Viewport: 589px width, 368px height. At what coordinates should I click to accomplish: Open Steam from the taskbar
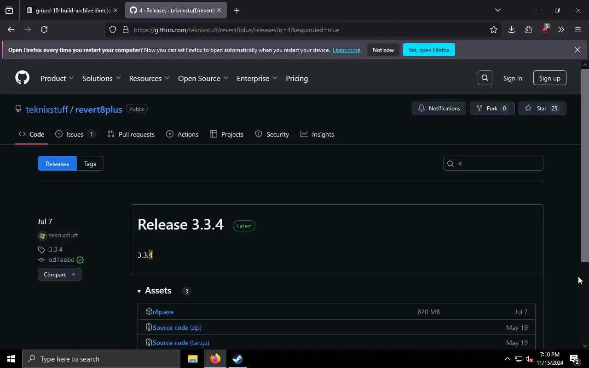point(237,359)
